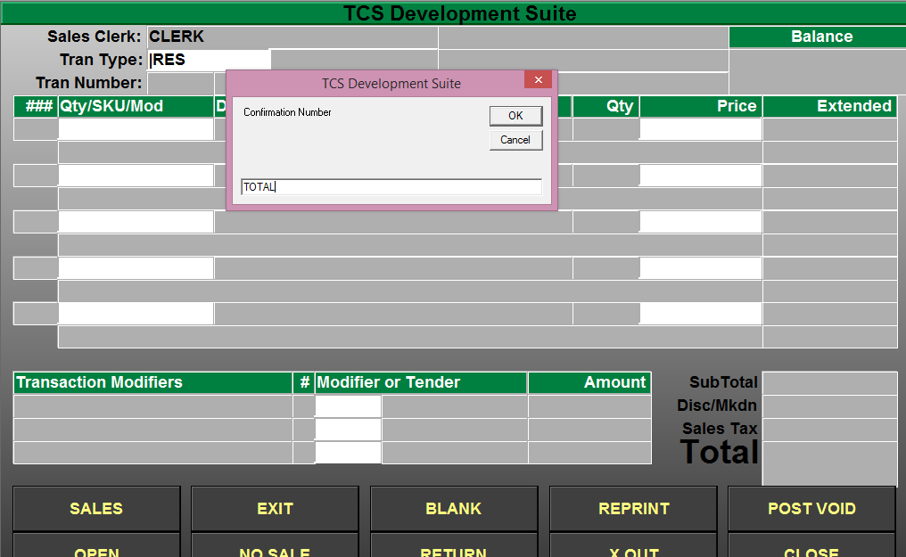The width and height of the screenshot is (906, 557).
Task: Click the first Qty/SKU/Mod entry field
Action: 136,129
